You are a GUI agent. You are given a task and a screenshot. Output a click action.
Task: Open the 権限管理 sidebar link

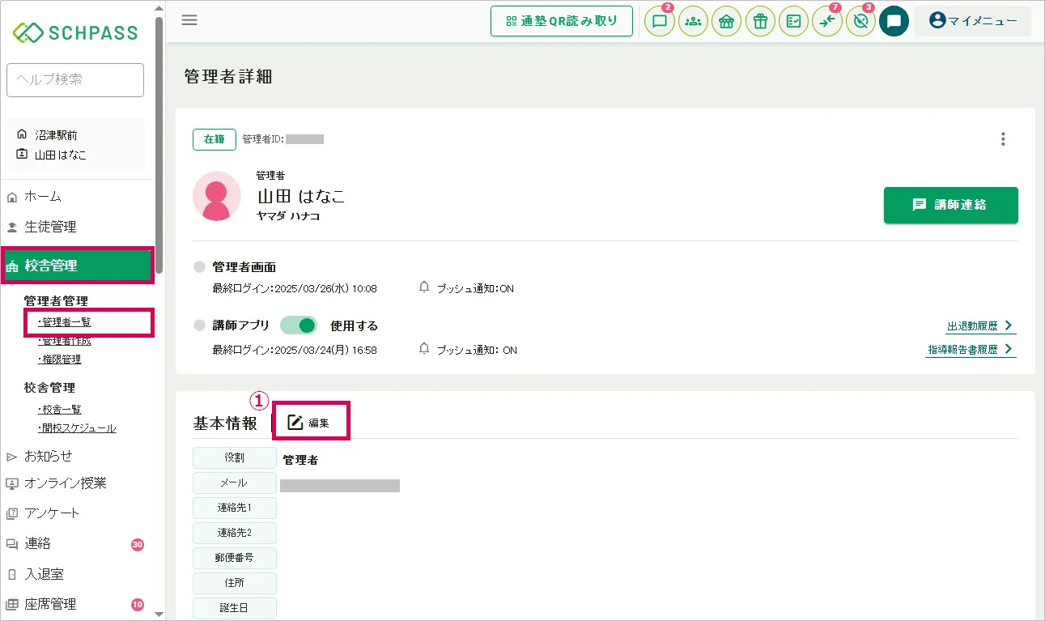(x=60, y=359)
